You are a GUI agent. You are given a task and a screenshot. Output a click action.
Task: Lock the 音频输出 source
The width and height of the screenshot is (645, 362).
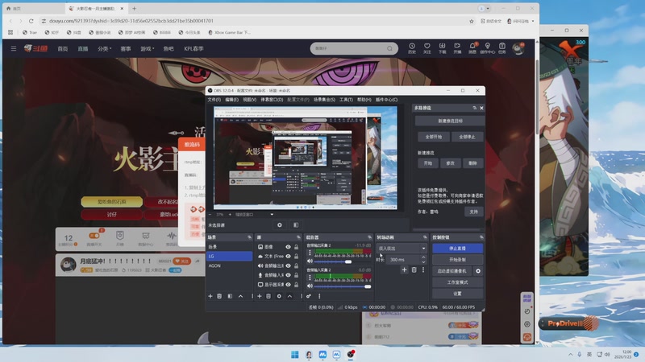[x=296, y=265]
